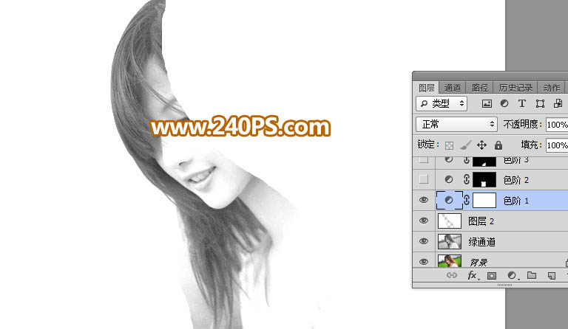
Task: Click the shape layer filter icon
Action: coord(540,104)
